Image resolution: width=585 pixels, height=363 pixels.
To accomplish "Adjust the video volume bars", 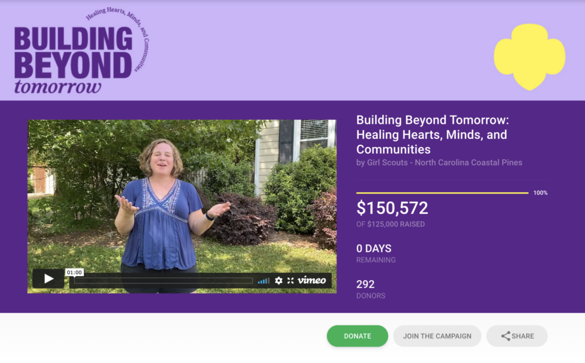I will 263,281.
